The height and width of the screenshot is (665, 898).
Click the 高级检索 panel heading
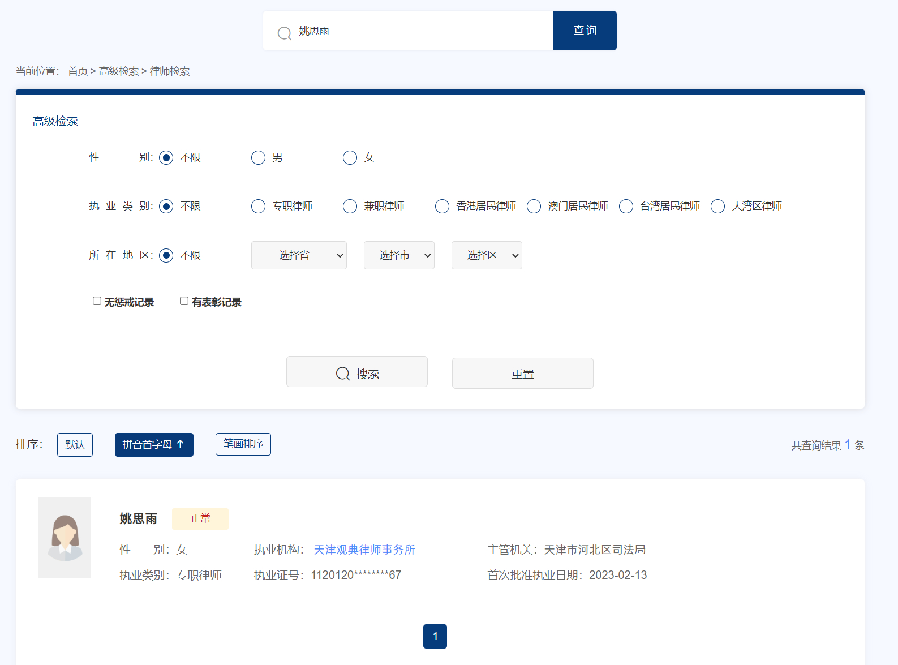pos(55,121)
